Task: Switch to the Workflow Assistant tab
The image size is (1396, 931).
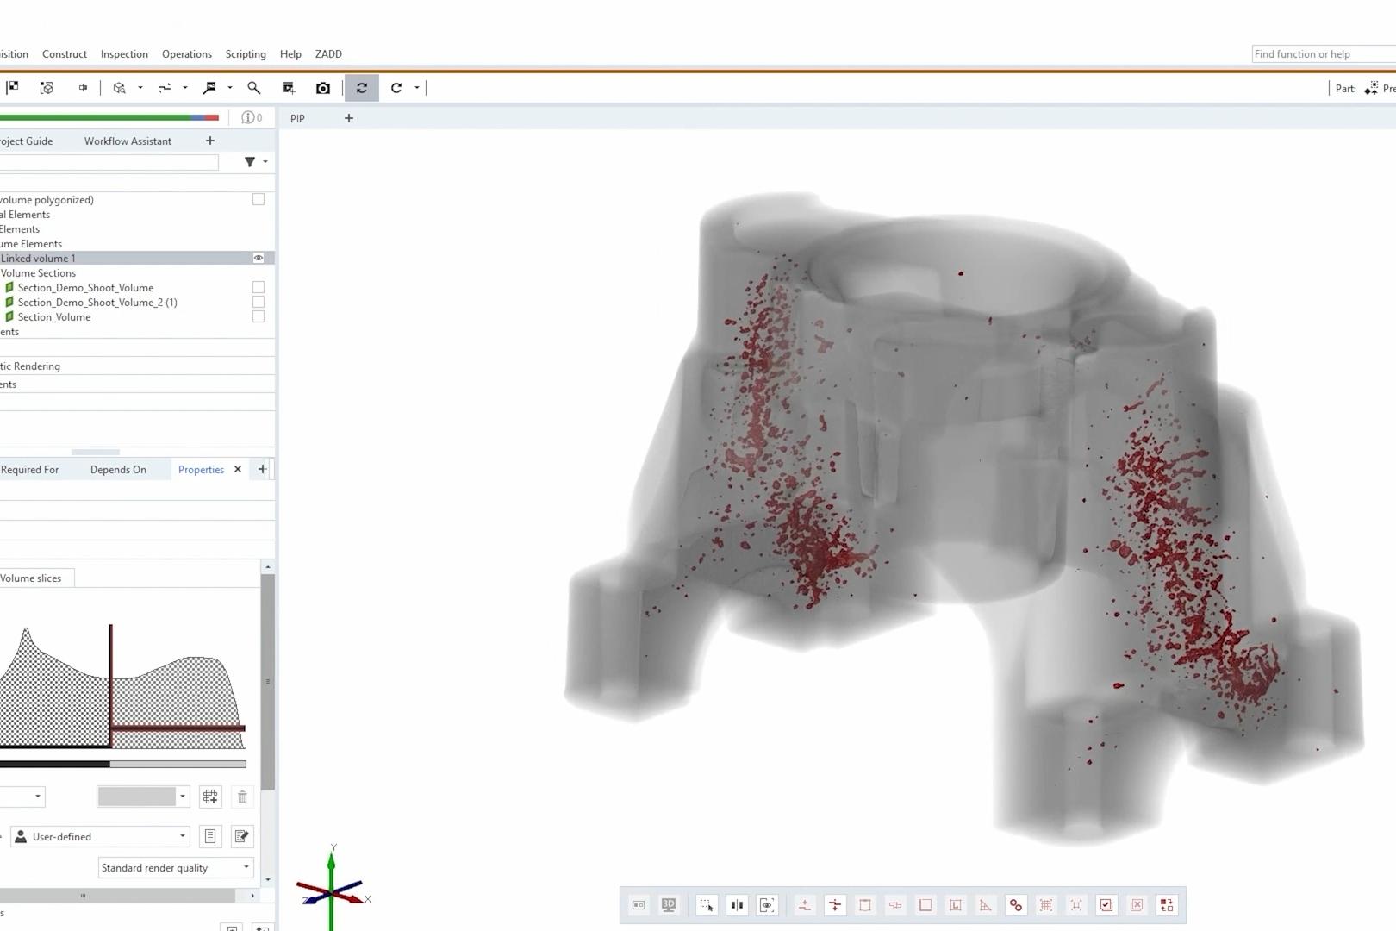Action: point(128,141)
